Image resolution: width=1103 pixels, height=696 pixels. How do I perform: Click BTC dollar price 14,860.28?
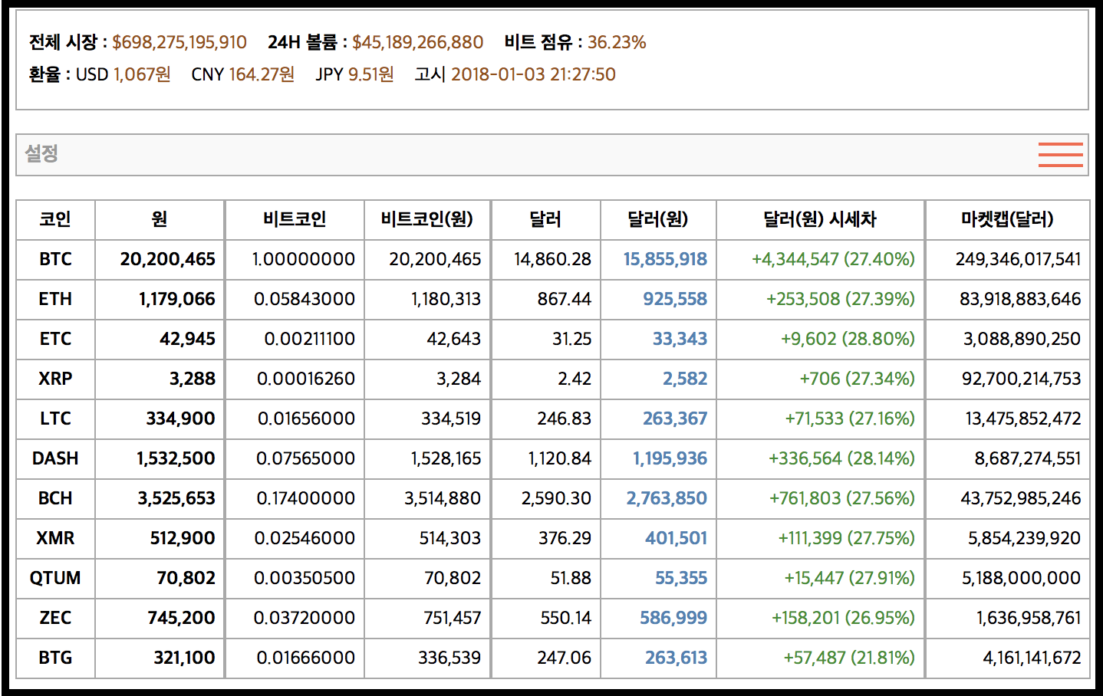tap(552, 260)
